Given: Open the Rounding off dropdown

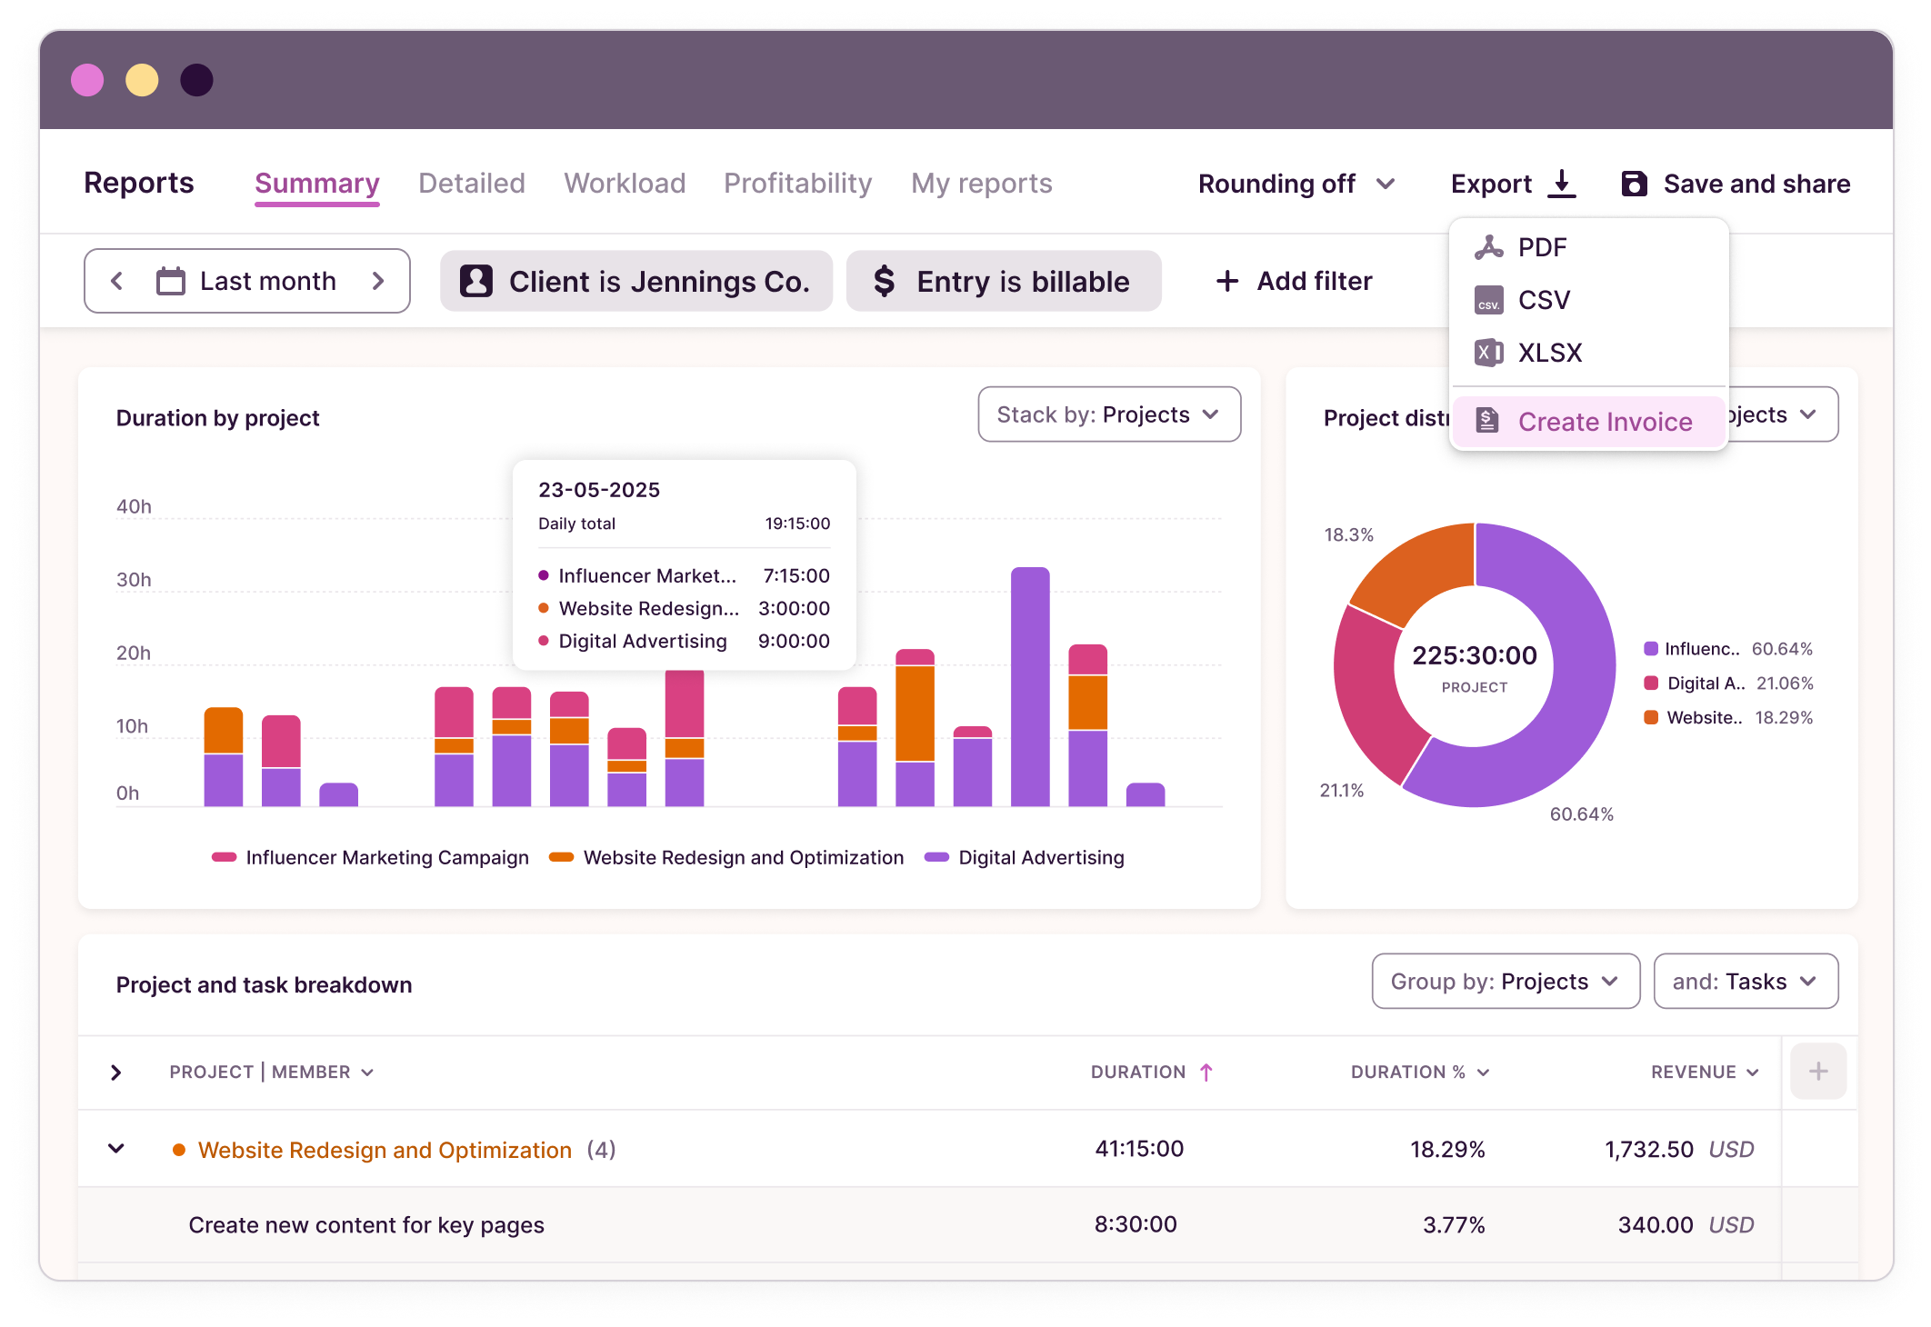Looking at the screenshot, I should pos(1295,183).
